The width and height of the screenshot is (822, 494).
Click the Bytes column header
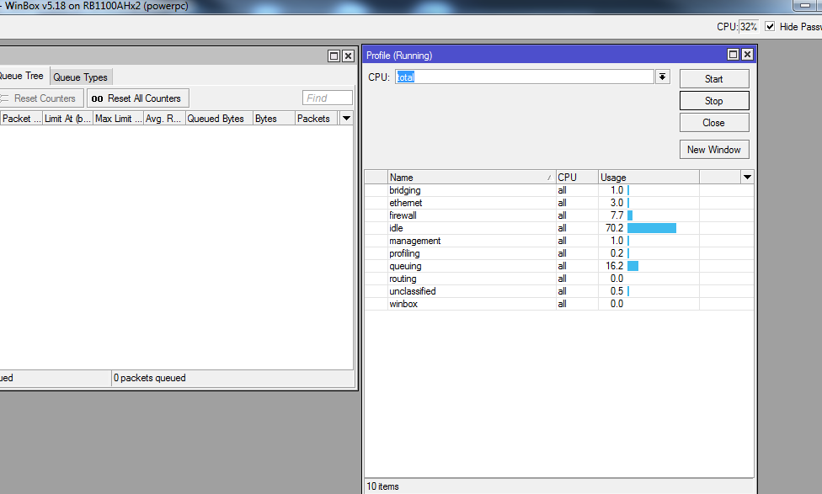pyautogui.click(x=274, y=119)
